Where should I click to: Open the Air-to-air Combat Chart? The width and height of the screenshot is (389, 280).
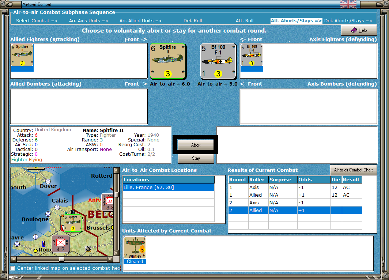(x=353, y=170)
